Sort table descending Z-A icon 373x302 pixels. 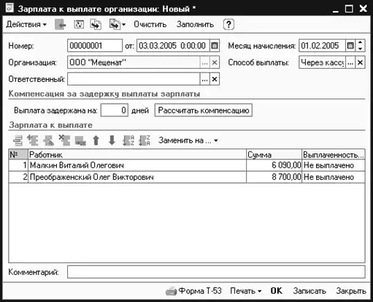[144, 140]
